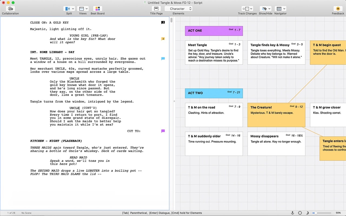Expand the Navigator dropdown arrow
Viewport: 346px width, 216px height.
[x=284, y=8]
